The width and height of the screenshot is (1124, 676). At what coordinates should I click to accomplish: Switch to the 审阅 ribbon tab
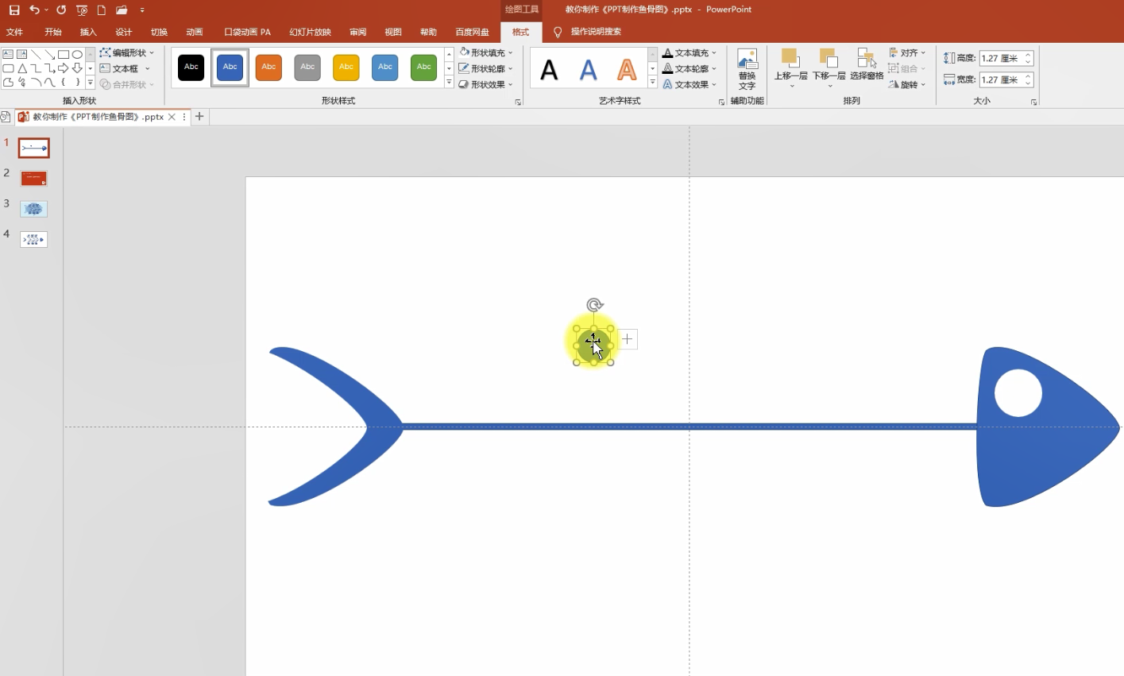pos(357,33)
